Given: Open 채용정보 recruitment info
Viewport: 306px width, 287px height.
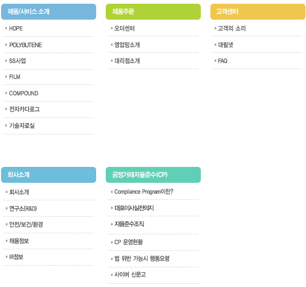Looking at the screenshot, I should (x=19, y=241).
